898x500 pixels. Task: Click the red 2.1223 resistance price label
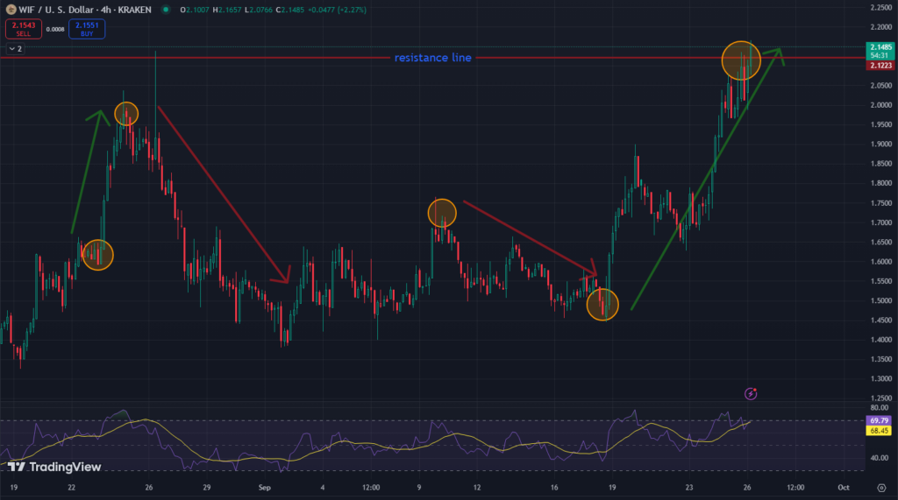pos(880,66)
